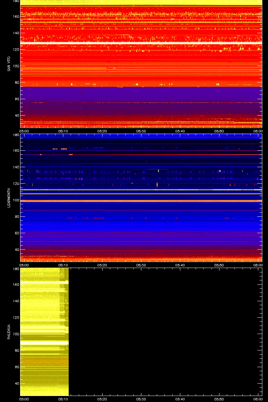Screen dimensions: 268x402
Task: Click 05:20 time label below Palehua plot
Action: [103, 399]
